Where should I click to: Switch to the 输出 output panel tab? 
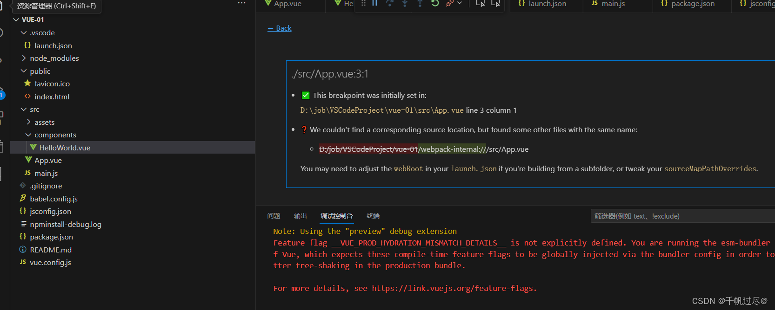point(300,216)
